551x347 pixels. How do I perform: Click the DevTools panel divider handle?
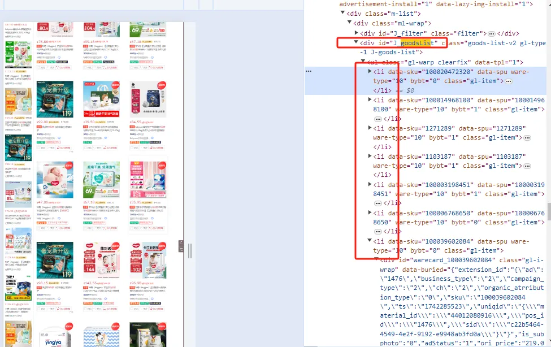[190, 251]
